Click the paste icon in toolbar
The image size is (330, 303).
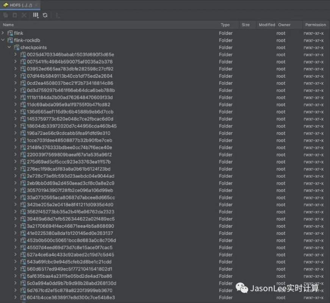coord(15,15)
